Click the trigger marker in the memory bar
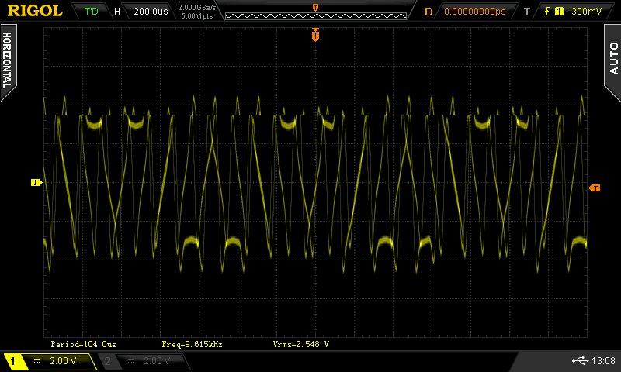621x372 pixels. pos(315,8)
